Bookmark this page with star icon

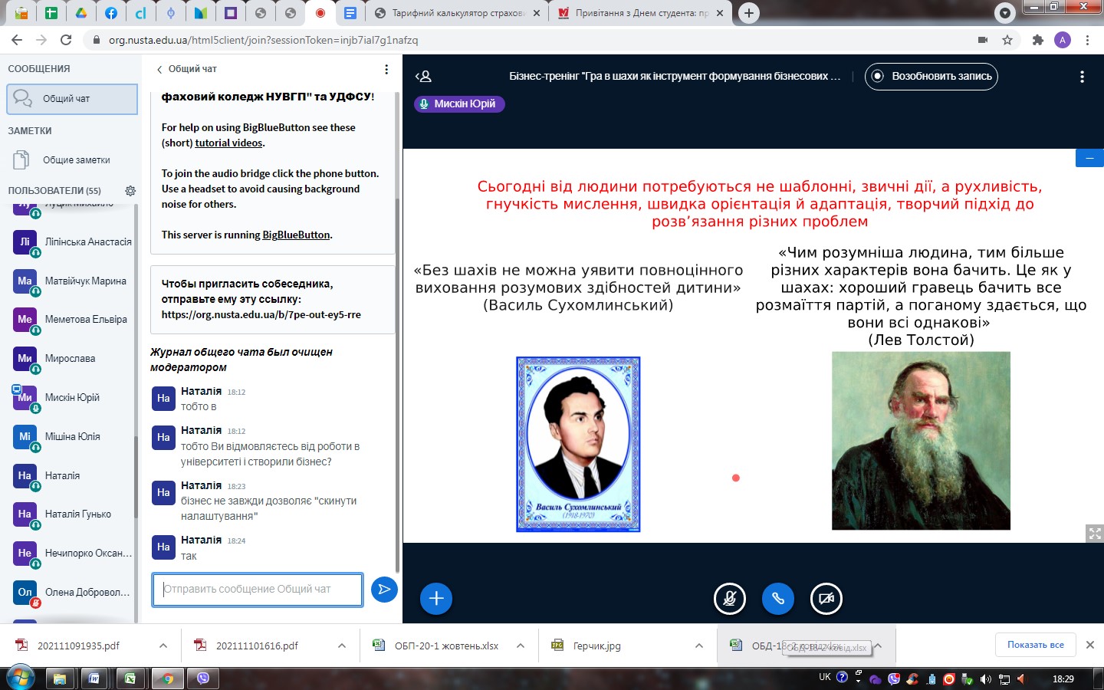(1007, 40)
